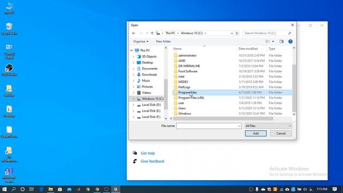Sort by the Type column header
Image resolution: width=343 pixels, height=193 pixels.
coord(272,49)
